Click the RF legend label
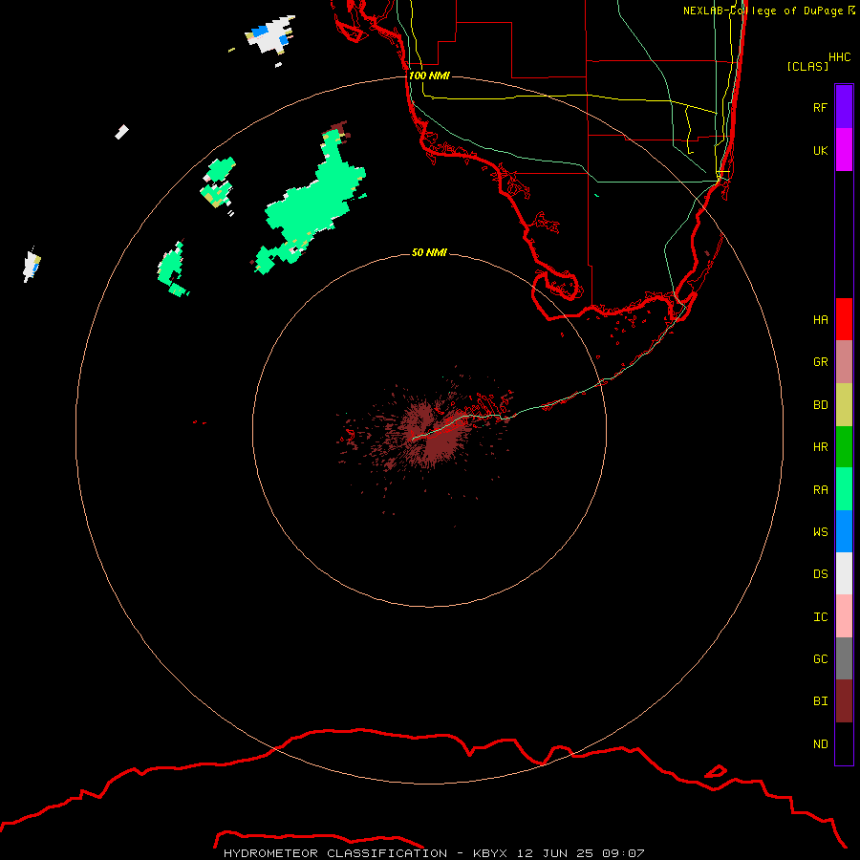Image resolution: width=860 pixels, height=860 pixels. 820,107
